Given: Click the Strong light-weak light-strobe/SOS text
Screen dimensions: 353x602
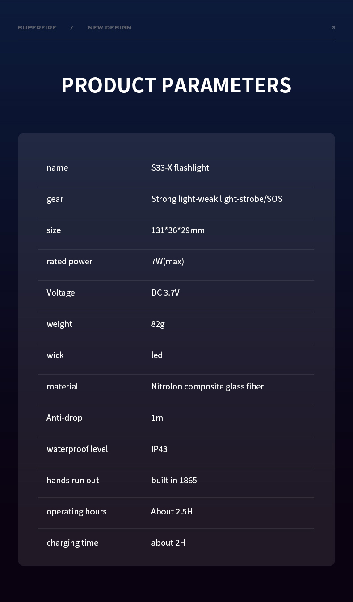Looking at the screenshot, I should pos(217,199).
